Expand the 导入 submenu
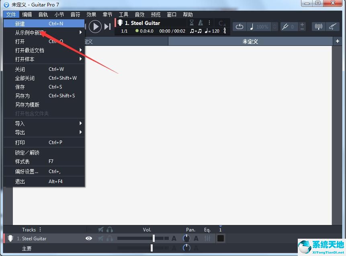This screenshot has height=256, width=346. click(x=44, y=123)
